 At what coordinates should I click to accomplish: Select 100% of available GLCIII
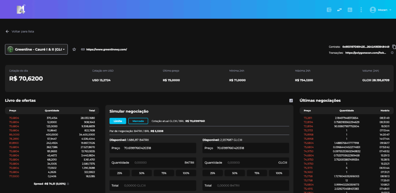tap(278, 173)
